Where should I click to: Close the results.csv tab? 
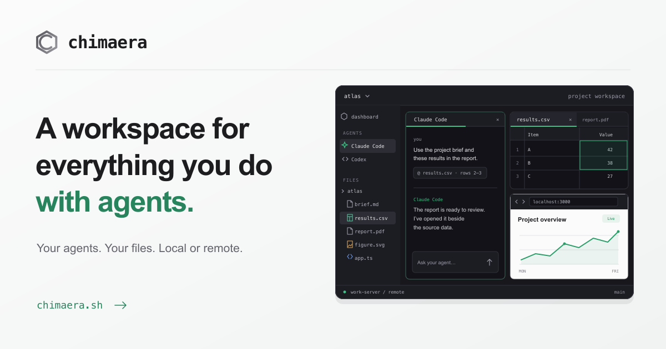click(x=570, y=120)
